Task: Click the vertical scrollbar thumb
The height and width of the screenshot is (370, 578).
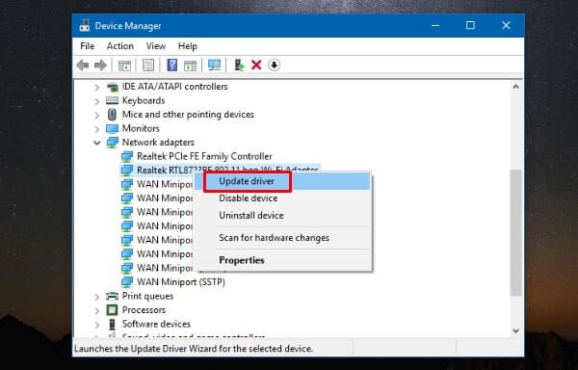Action: click(515, 232)
